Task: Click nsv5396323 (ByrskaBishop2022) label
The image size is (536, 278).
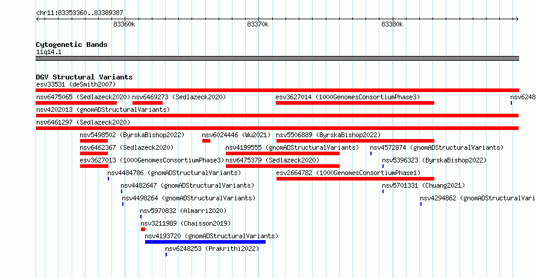Action: click(434, 160)
